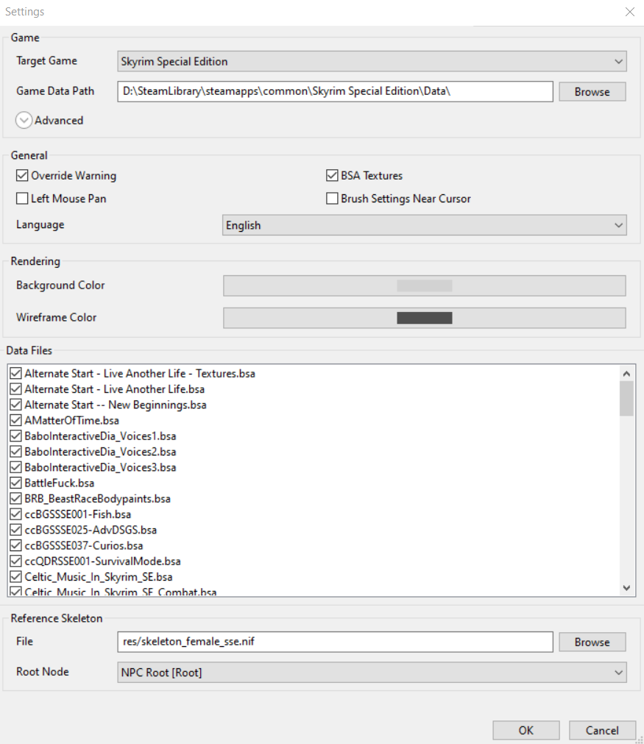
Task: Expand the Advanced section
Action: pyautogui.click(x=24, y=119)
